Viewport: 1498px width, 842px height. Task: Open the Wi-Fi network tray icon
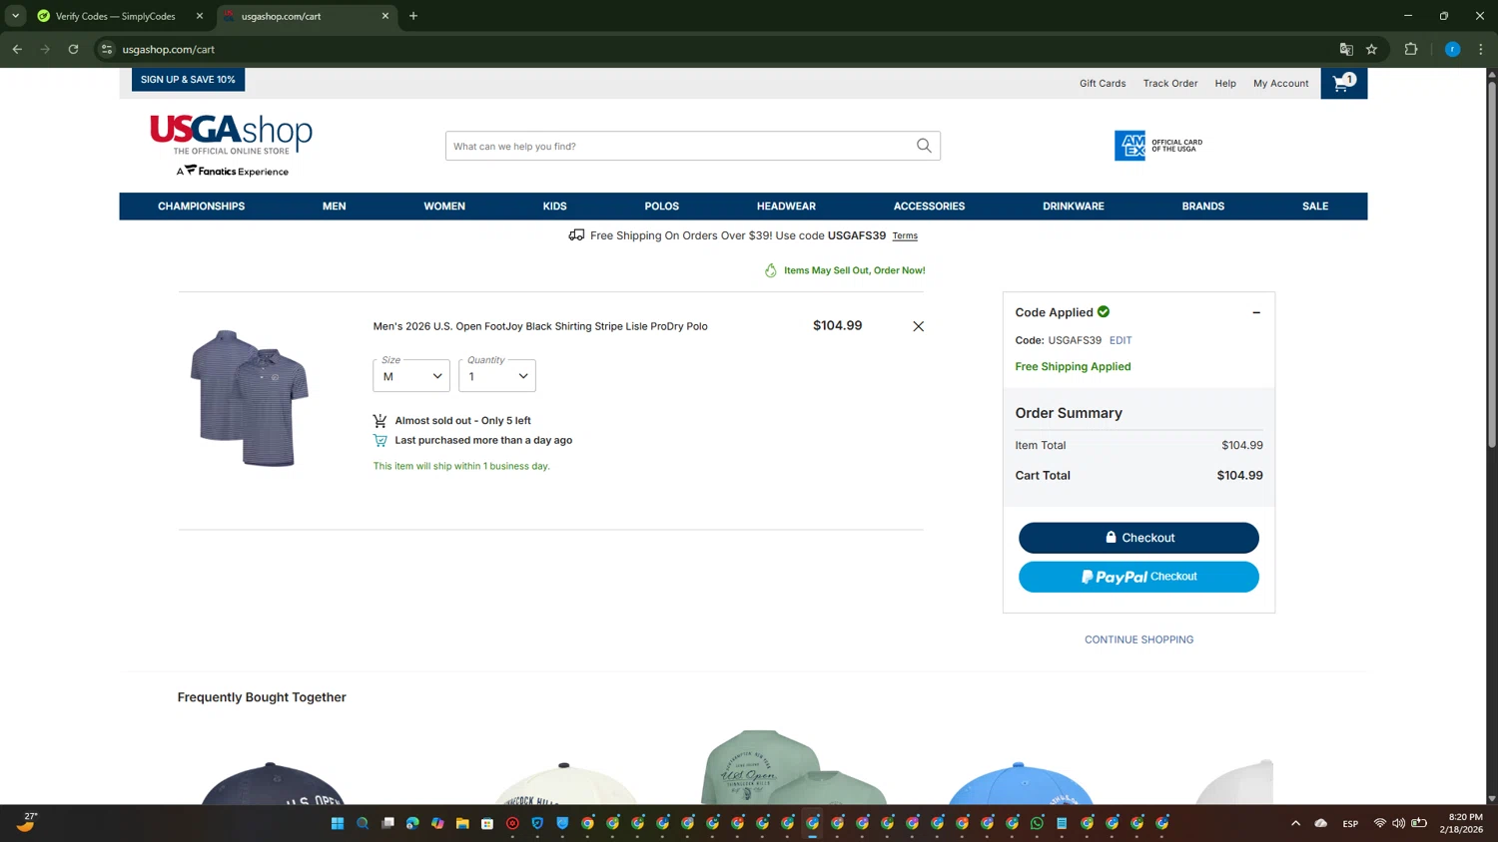point(1380,823)
